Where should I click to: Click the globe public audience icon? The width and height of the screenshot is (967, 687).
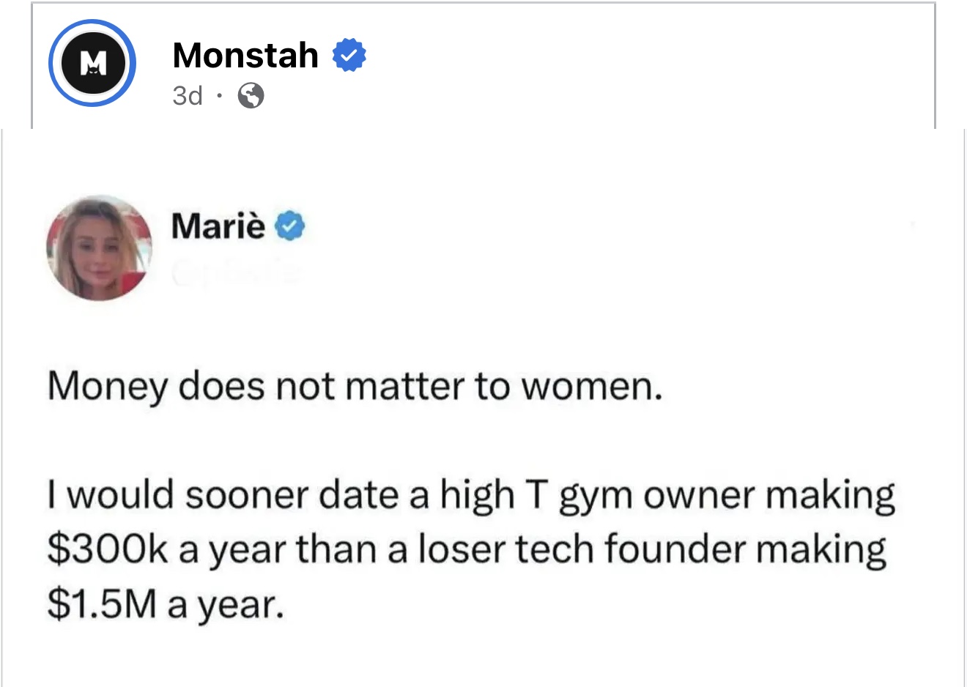click(x=251, y=96)
